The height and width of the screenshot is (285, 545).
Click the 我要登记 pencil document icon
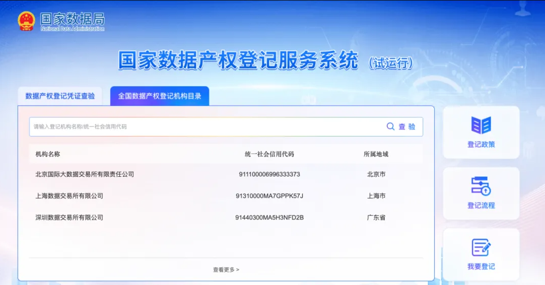[481, 247]
